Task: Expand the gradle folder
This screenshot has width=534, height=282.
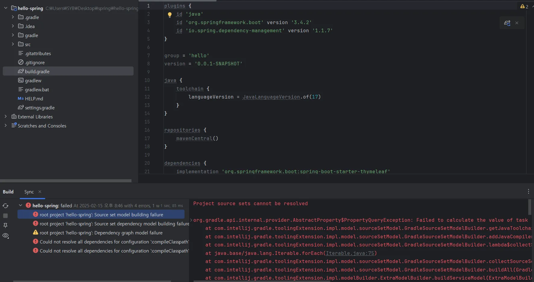Action: (x=13, y=35)
